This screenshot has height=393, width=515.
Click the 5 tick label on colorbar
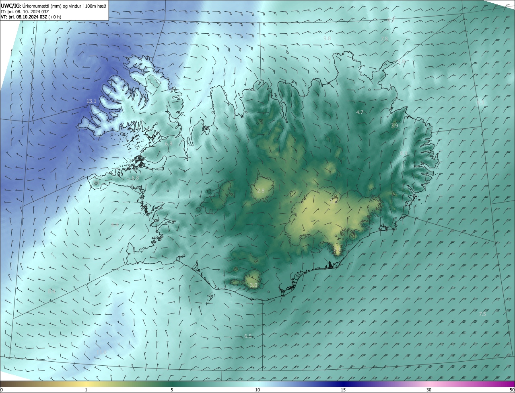pyautogui.click(x=172, y=390)
